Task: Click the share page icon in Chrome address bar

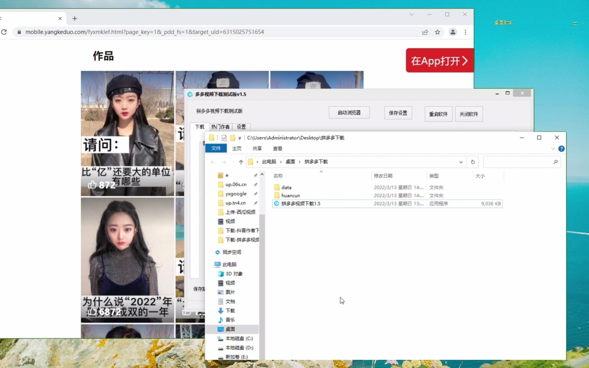Action: [x=425, y=32]
